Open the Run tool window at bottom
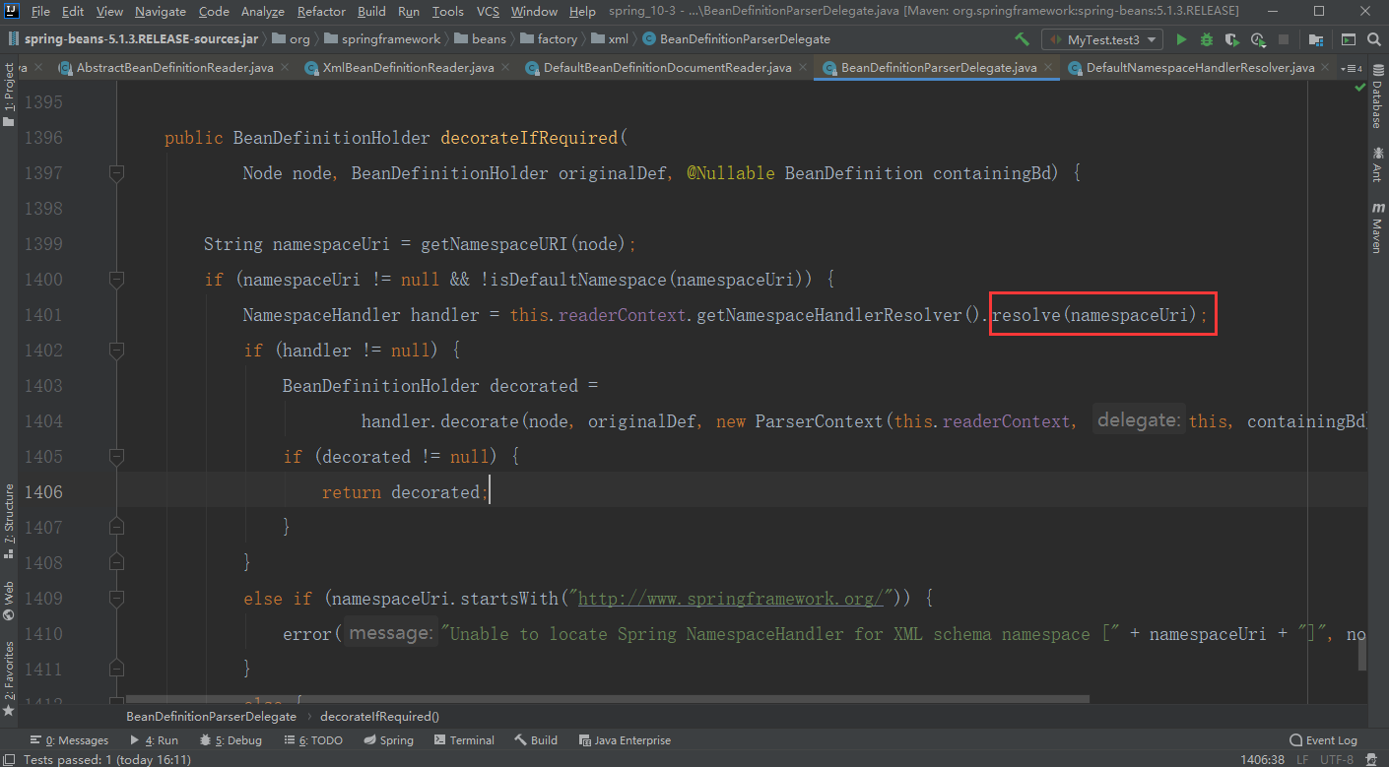Image resolution: width=1389 pixels, height=767 pixels. pos(155,740)
